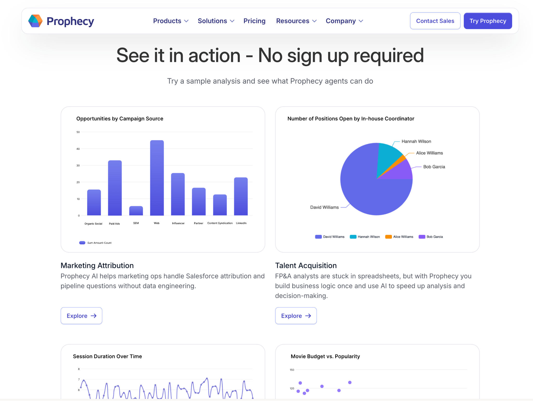Viewport: 533px width, 401px height.
Task: Click the Web bar in campaign chart
Action: point(157,178)
